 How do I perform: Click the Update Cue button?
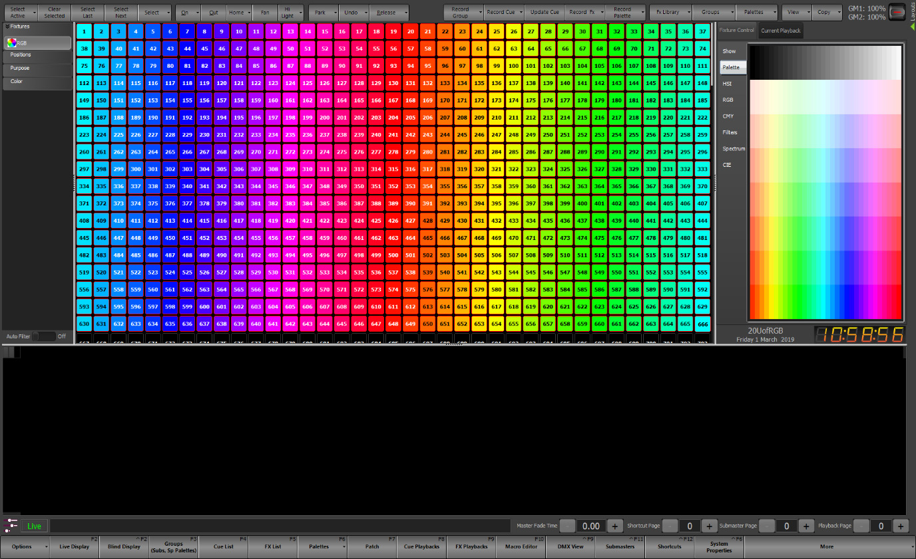(x=545, y=13)
